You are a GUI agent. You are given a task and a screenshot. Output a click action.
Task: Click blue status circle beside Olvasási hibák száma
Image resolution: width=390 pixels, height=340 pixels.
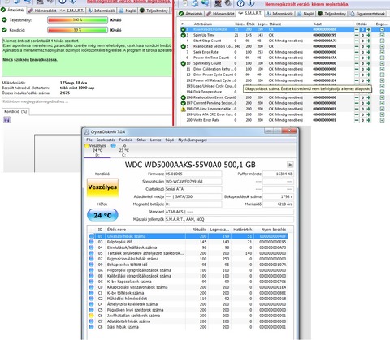(91, 236)
